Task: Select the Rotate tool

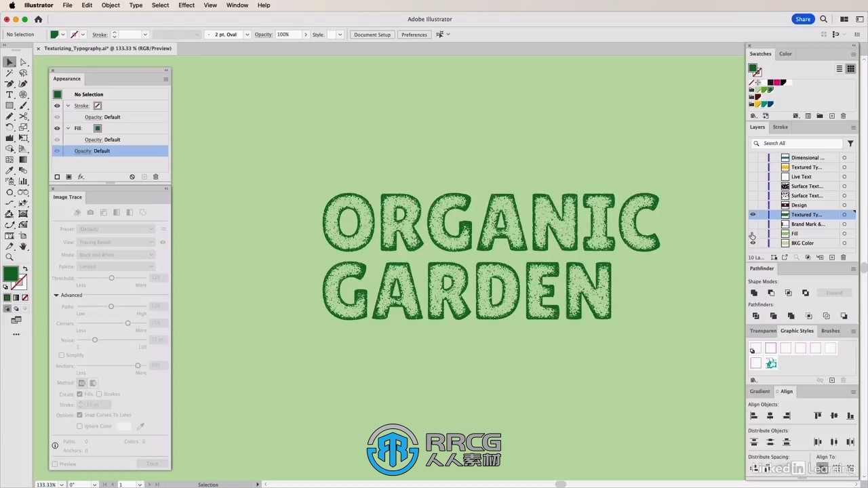Action: pos(9,127)
